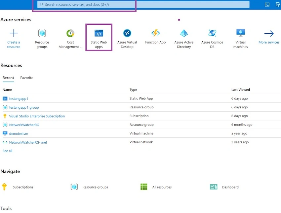This screenshot has height=213, width=281.
Task: Click the More services text link
Action: pyautogui.click(x=269, y=42)
